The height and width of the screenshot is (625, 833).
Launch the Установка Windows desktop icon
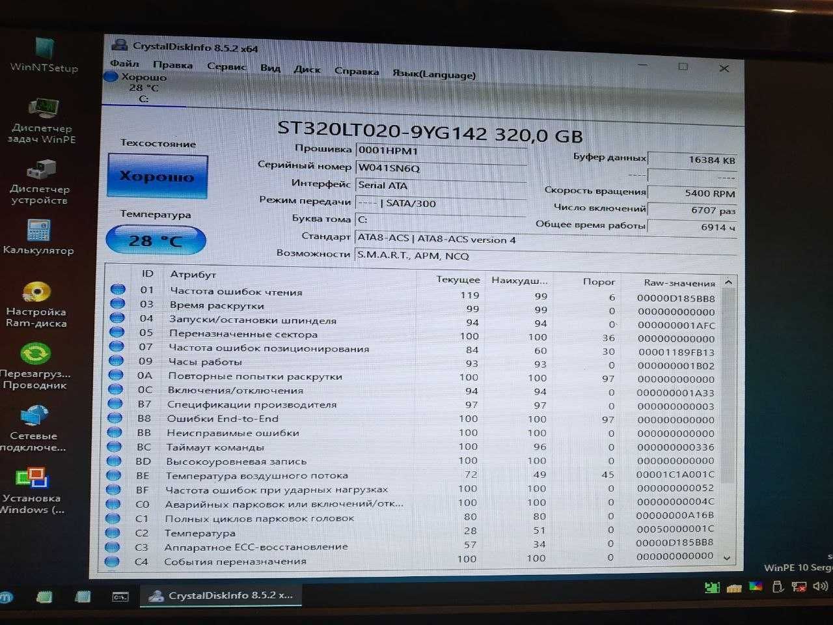point(32,491)
